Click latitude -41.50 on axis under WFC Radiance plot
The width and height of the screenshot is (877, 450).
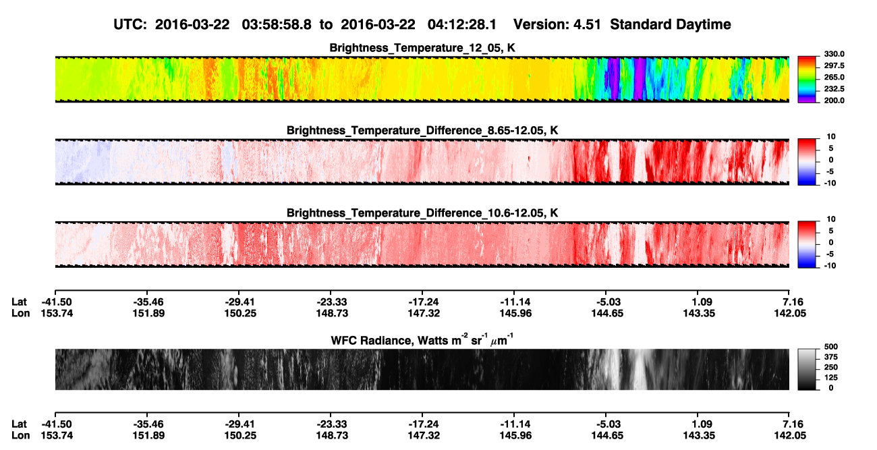coord(55,424)
